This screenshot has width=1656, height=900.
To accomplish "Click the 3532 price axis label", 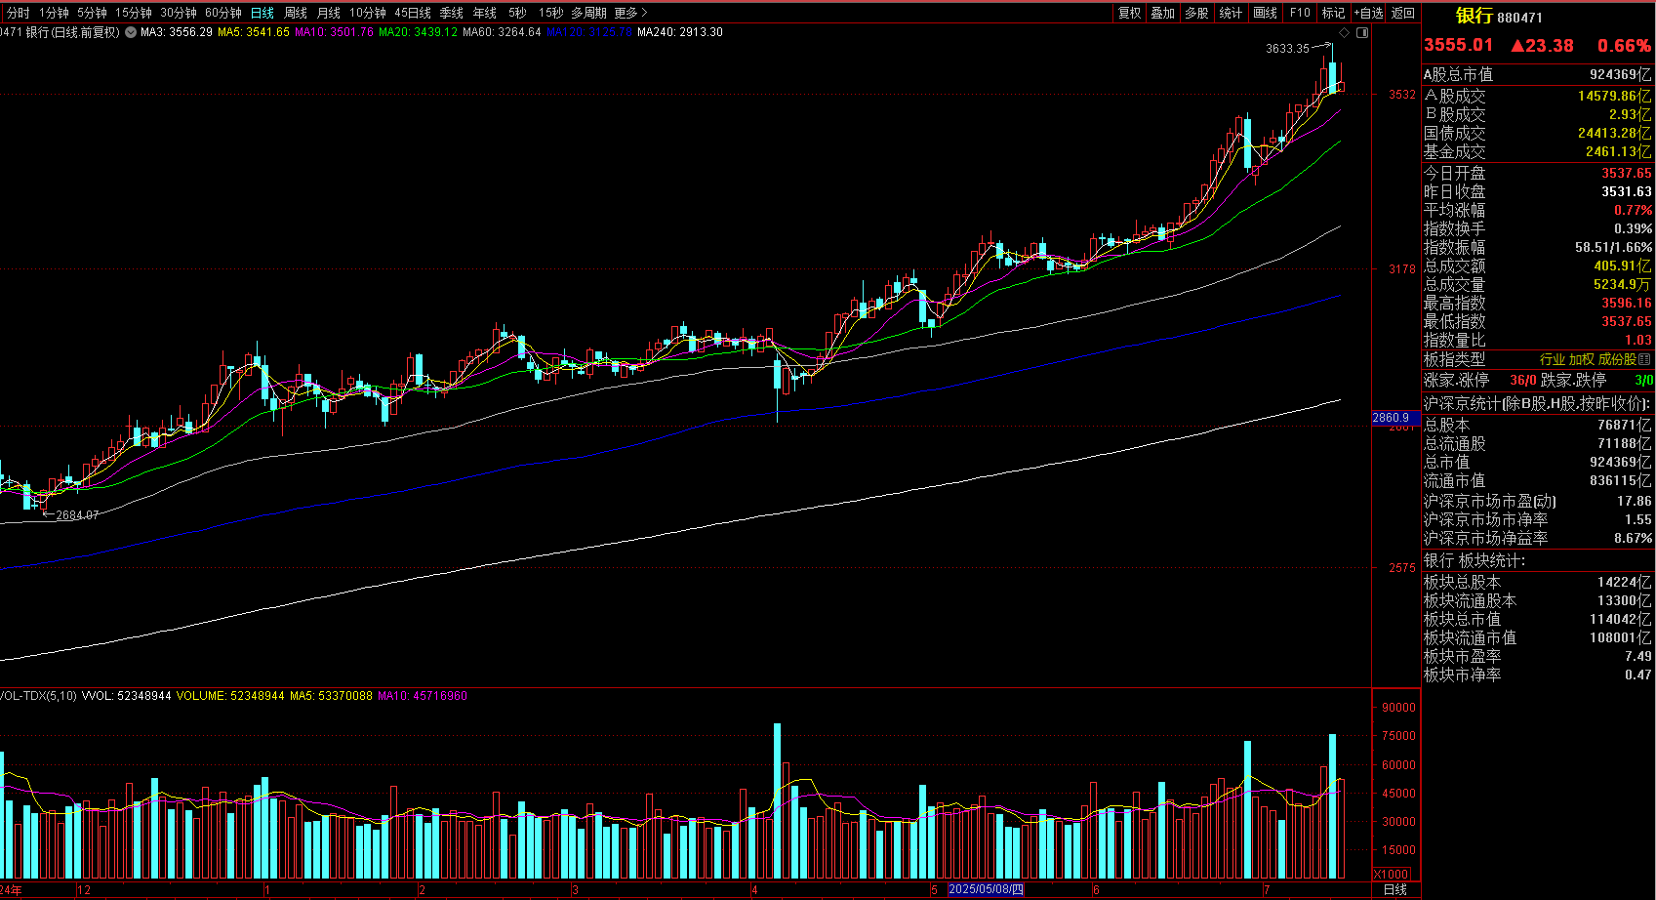I will 1402,95.
